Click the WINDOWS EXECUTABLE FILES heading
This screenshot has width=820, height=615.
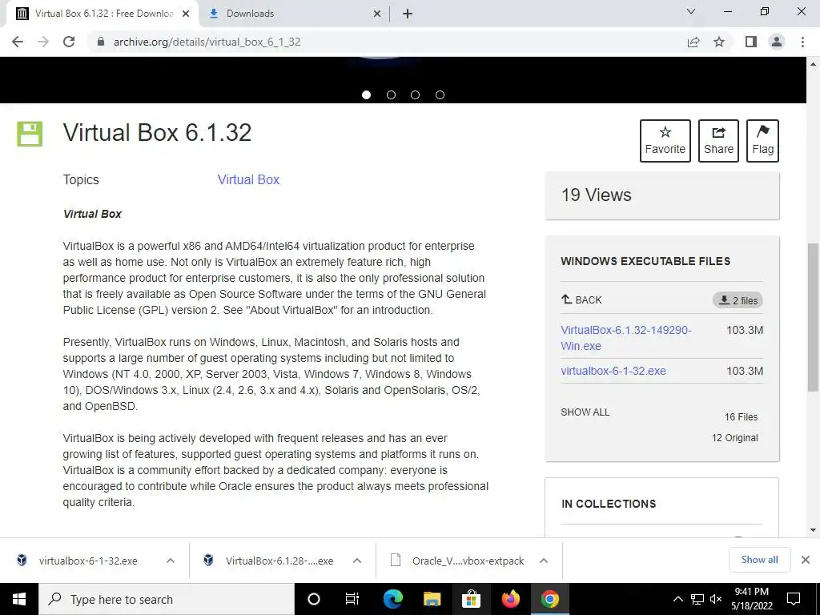tap(645, 261)
